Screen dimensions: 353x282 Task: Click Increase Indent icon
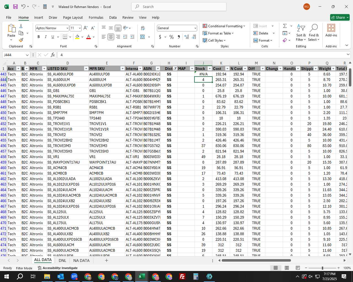click(132, 37)
